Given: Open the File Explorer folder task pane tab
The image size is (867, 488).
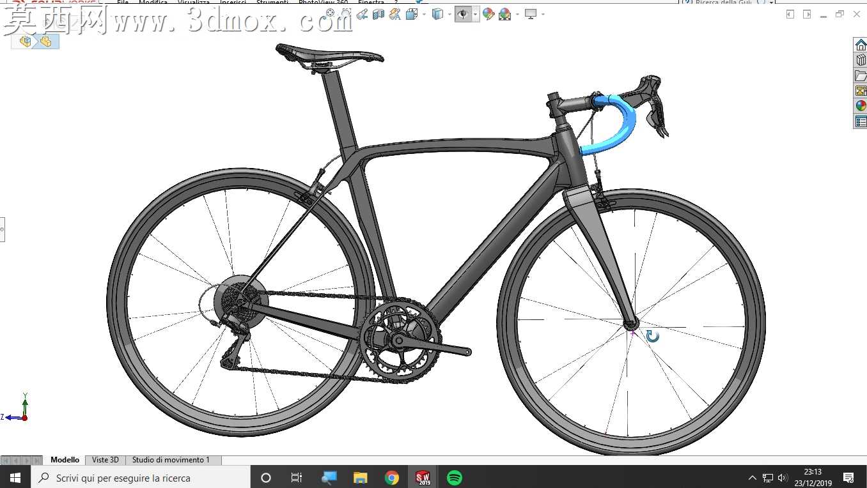Looking at the screenshot, I should (x=861, y=75).
